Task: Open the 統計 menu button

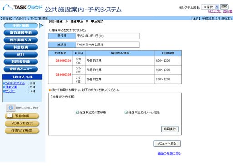Action: (20, 54)
